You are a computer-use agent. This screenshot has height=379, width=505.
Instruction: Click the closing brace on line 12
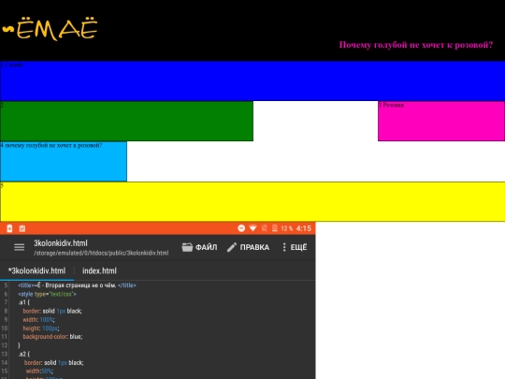tap(19, 345)
